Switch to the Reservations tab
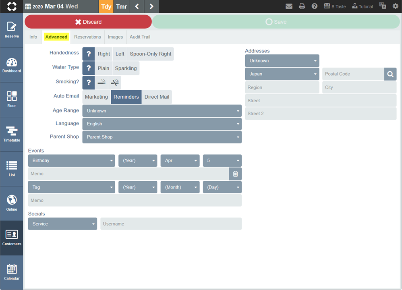 pyautogui.click(x=87, y=37)
